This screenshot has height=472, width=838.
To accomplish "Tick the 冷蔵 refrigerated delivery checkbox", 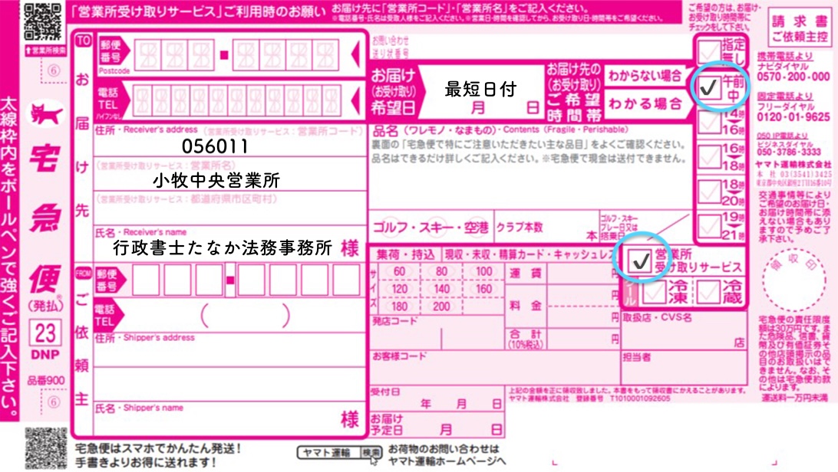I will coord(709,292).
